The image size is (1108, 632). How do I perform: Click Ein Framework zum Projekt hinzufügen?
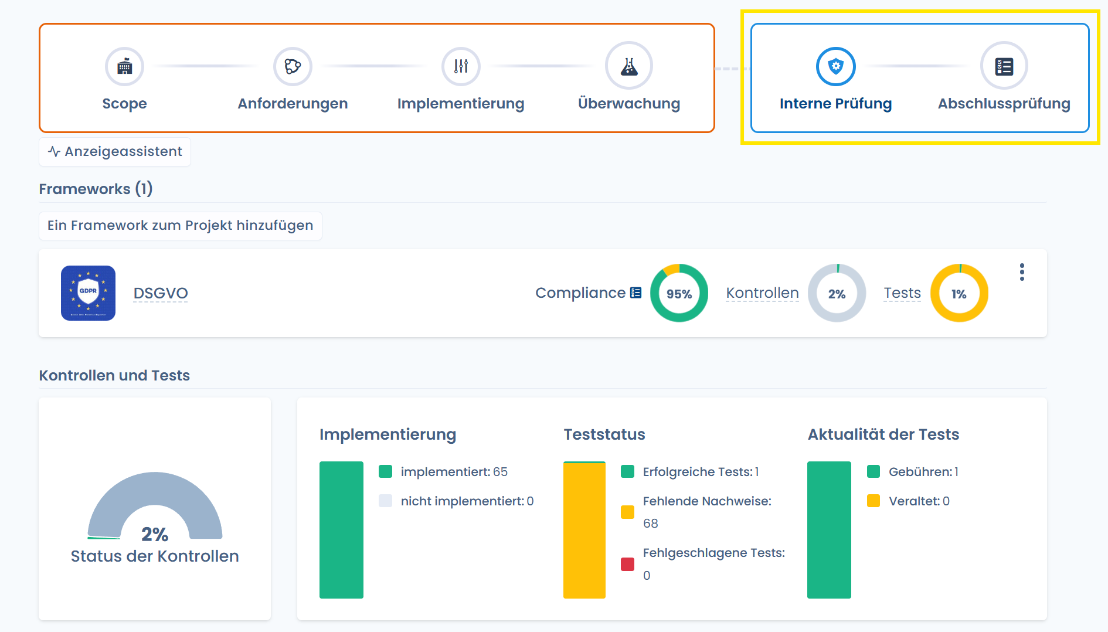[x=181, y=226]
